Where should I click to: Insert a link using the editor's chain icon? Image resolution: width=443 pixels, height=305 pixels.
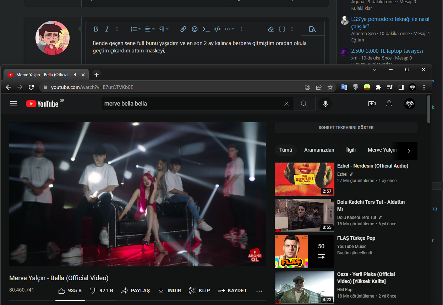point(183,29)
